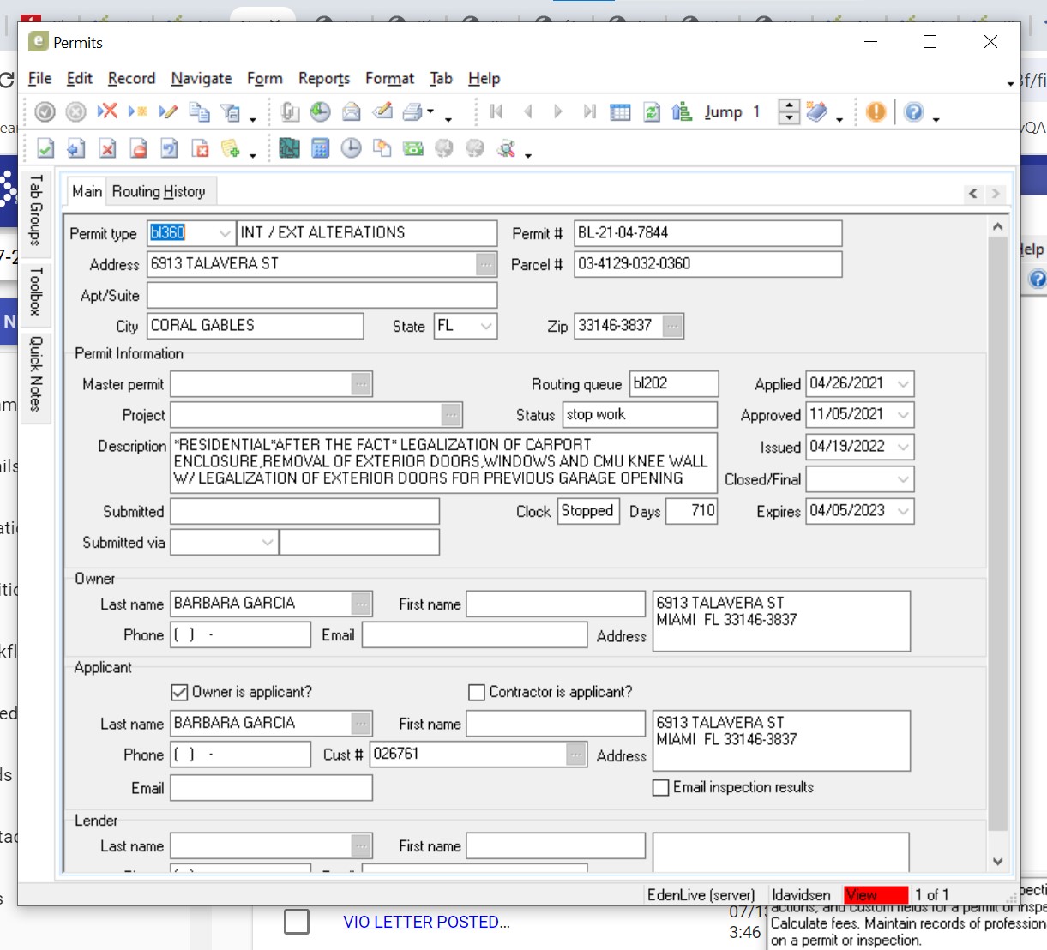Expand the Applied date dropdown

click(903, 384)
